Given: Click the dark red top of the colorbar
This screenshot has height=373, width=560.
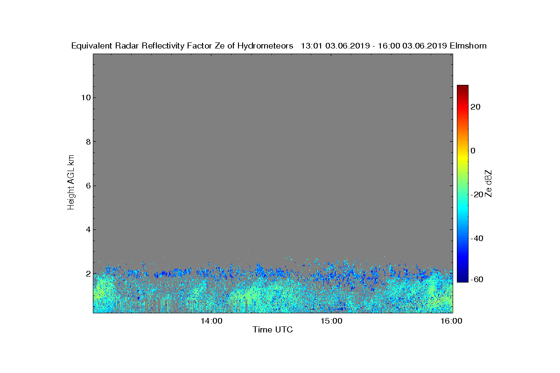Looking at the screenshot, I should (x=462, y=89).
